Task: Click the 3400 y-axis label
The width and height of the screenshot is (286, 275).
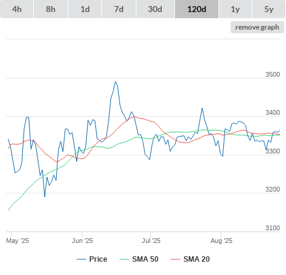Action: 273,112
